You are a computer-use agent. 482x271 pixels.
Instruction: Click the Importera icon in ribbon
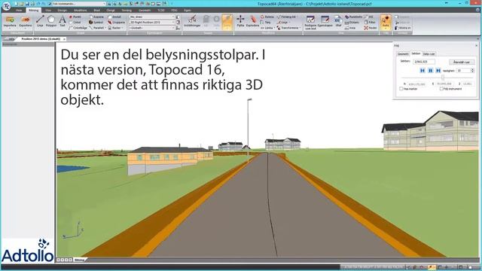[10, 22]
